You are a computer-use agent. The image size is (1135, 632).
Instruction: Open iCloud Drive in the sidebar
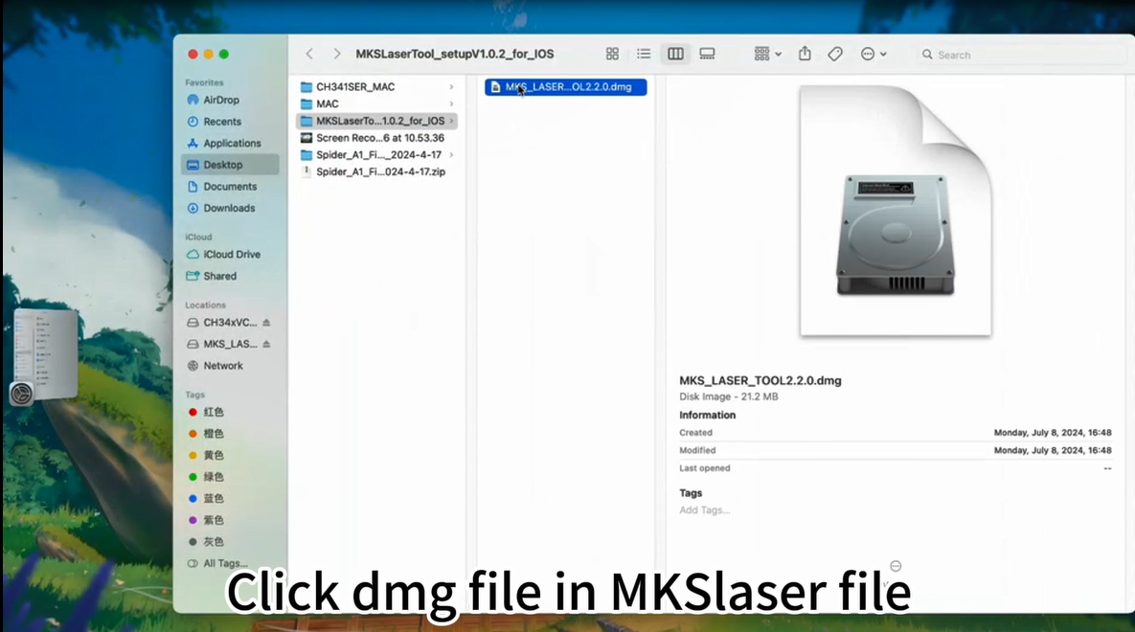(230, 255)
